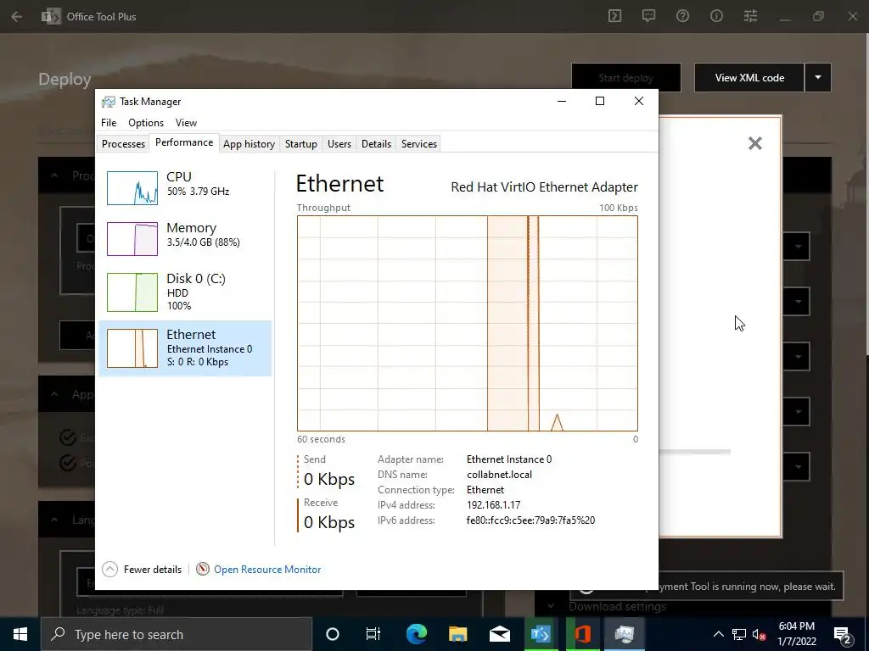Switch to the Services tab
The height and width of the screenshot is (651, 869).
pos(419,144)
